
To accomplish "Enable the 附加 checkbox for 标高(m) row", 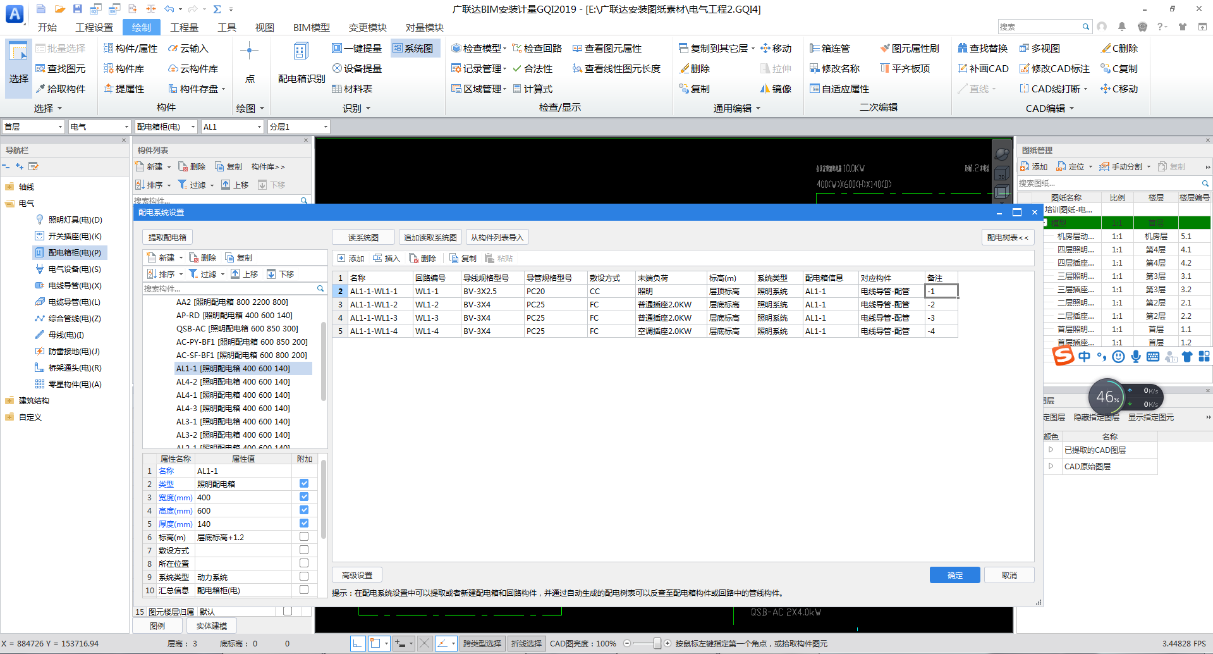I will (304, 536).
